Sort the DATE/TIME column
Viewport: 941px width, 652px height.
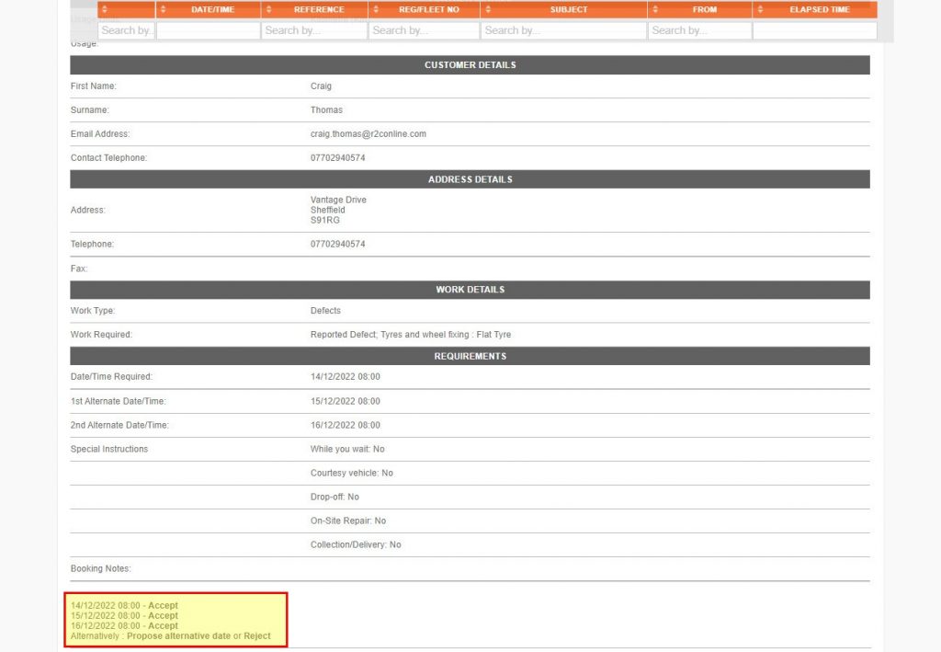coord(165,9)
